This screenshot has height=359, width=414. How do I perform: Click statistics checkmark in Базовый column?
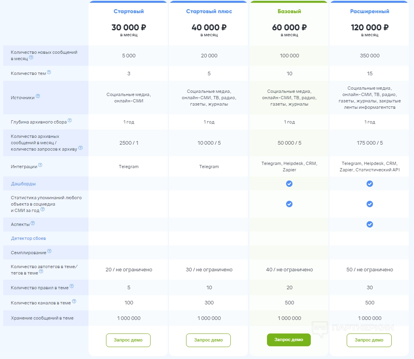[x=289, y=204]
